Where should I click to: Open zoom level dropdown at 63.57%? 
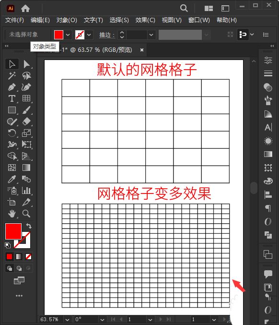coord(67,320)
